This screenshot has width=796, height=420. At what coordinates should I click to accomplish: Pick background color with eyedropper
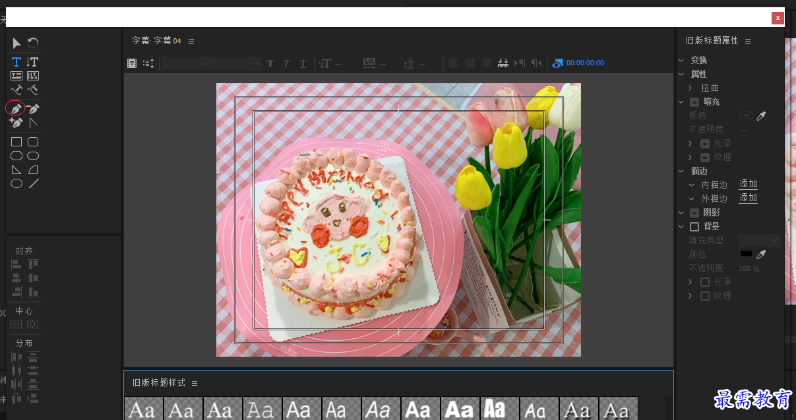761,254
